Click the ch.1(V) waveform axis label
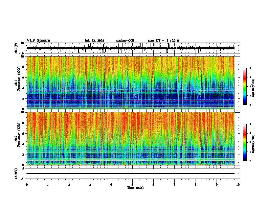Image resolution: width=268 pixels, height=207 pixels. pos(16,48)
